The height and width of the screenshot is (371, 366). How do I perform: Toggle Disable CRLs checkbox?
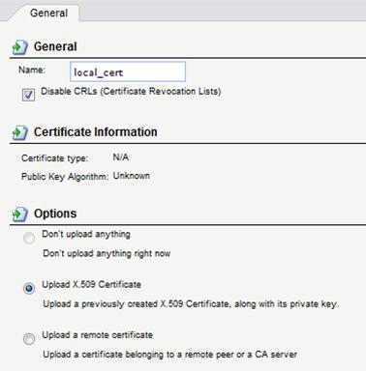28,95
